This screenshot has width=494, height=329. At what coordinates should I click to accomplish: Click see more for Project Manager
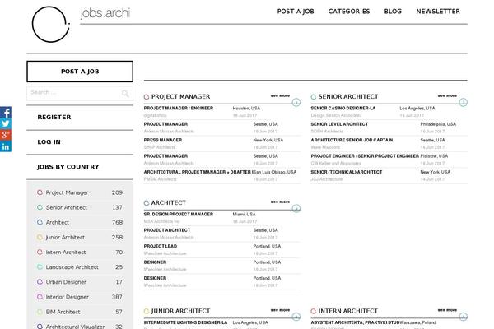pyautogui.click(x=280, y=95)
